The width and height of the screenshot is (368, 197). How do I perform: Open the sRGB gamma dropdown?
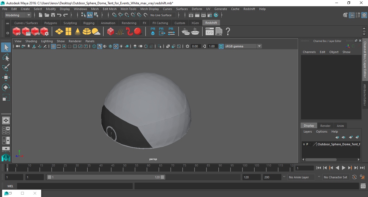[x=243, y=46]
